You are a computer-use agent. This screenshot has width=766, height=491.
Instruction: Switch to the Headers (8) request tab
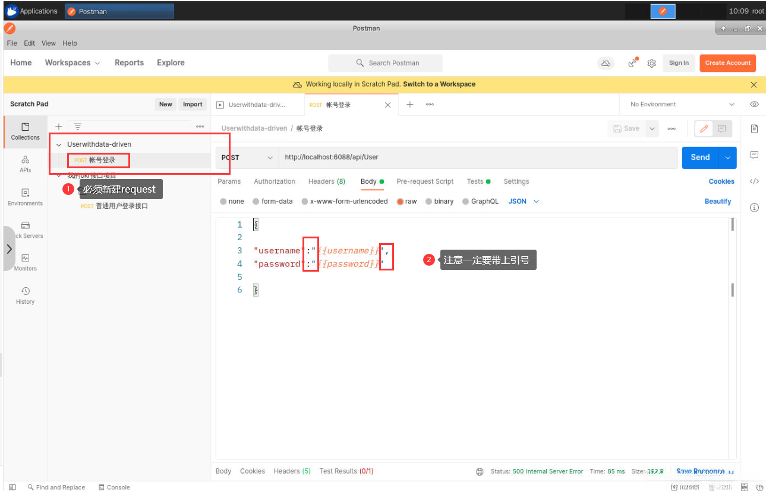tap(327, 181)
